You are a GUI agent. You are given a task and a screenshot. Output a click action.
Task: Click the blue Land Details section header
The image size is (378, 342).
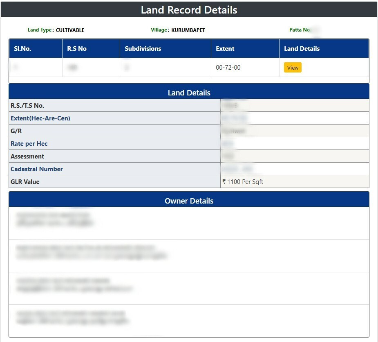(x=189, y=93)
